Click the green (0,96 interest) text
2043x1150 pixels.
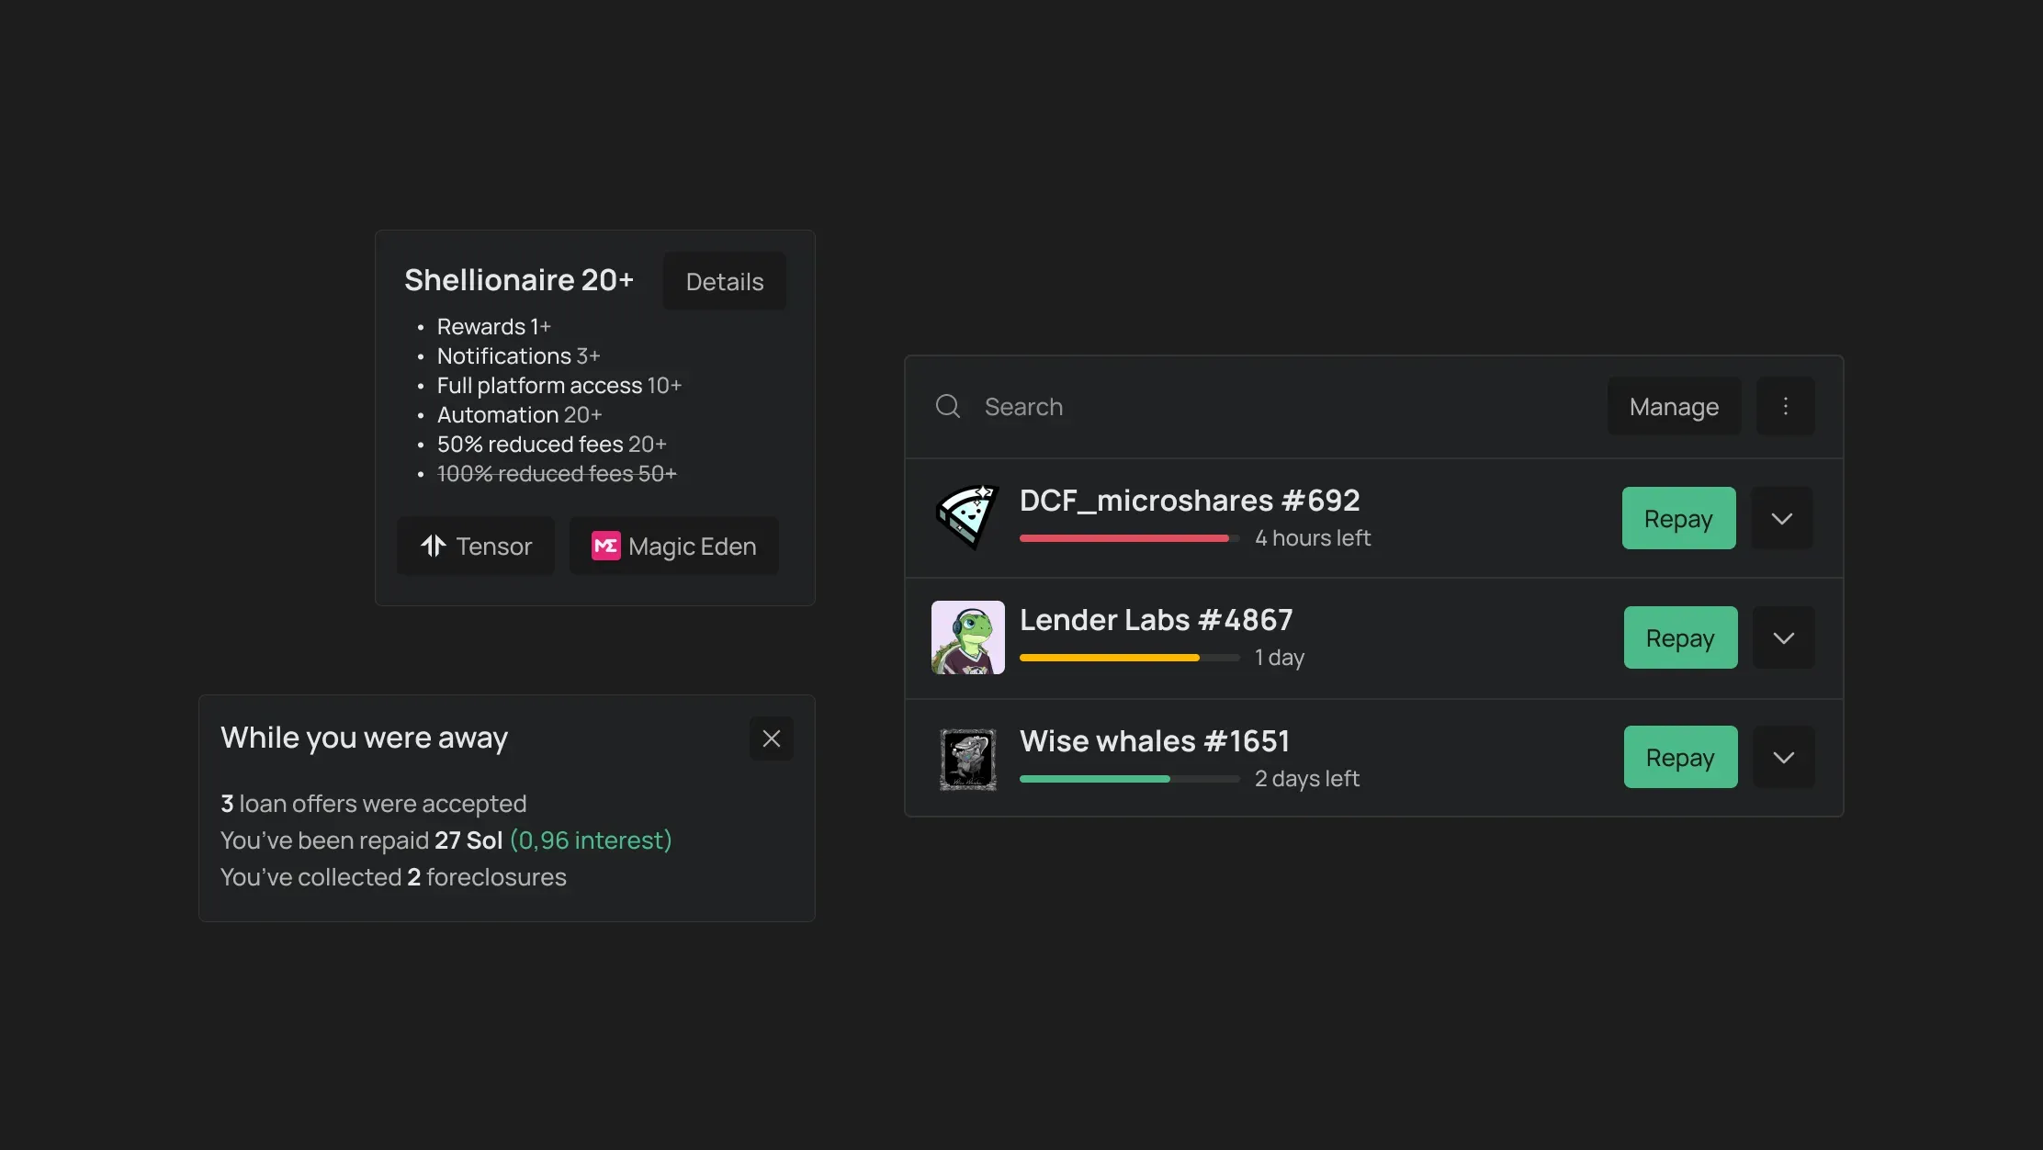coord(591,840)
